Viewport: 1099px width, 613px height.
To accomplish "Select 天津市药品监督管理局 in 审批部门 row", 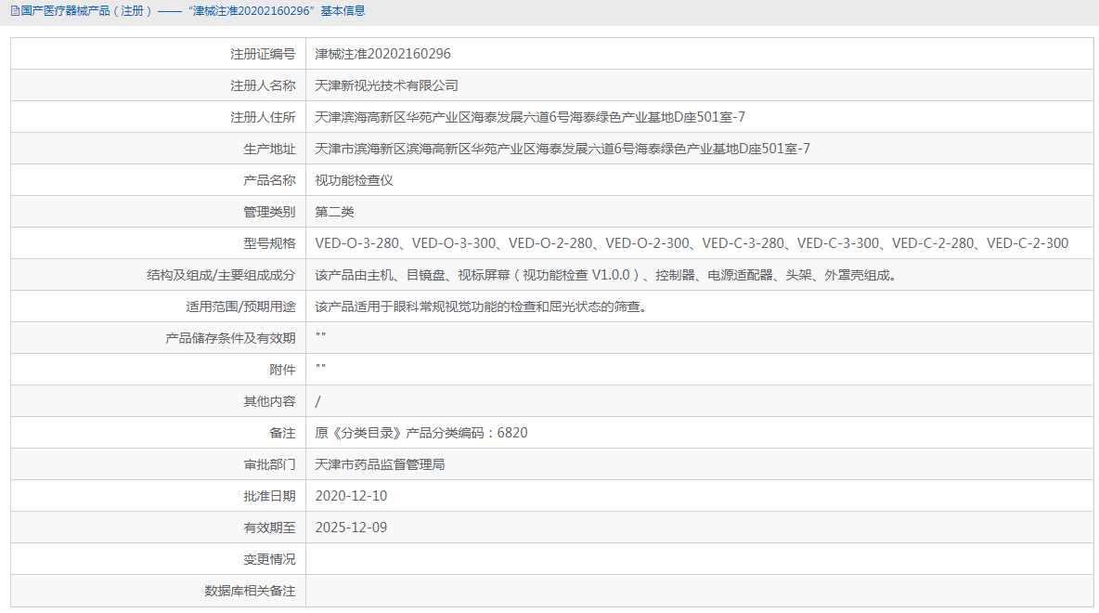I will pyautogui.click(x=384, y=463).
